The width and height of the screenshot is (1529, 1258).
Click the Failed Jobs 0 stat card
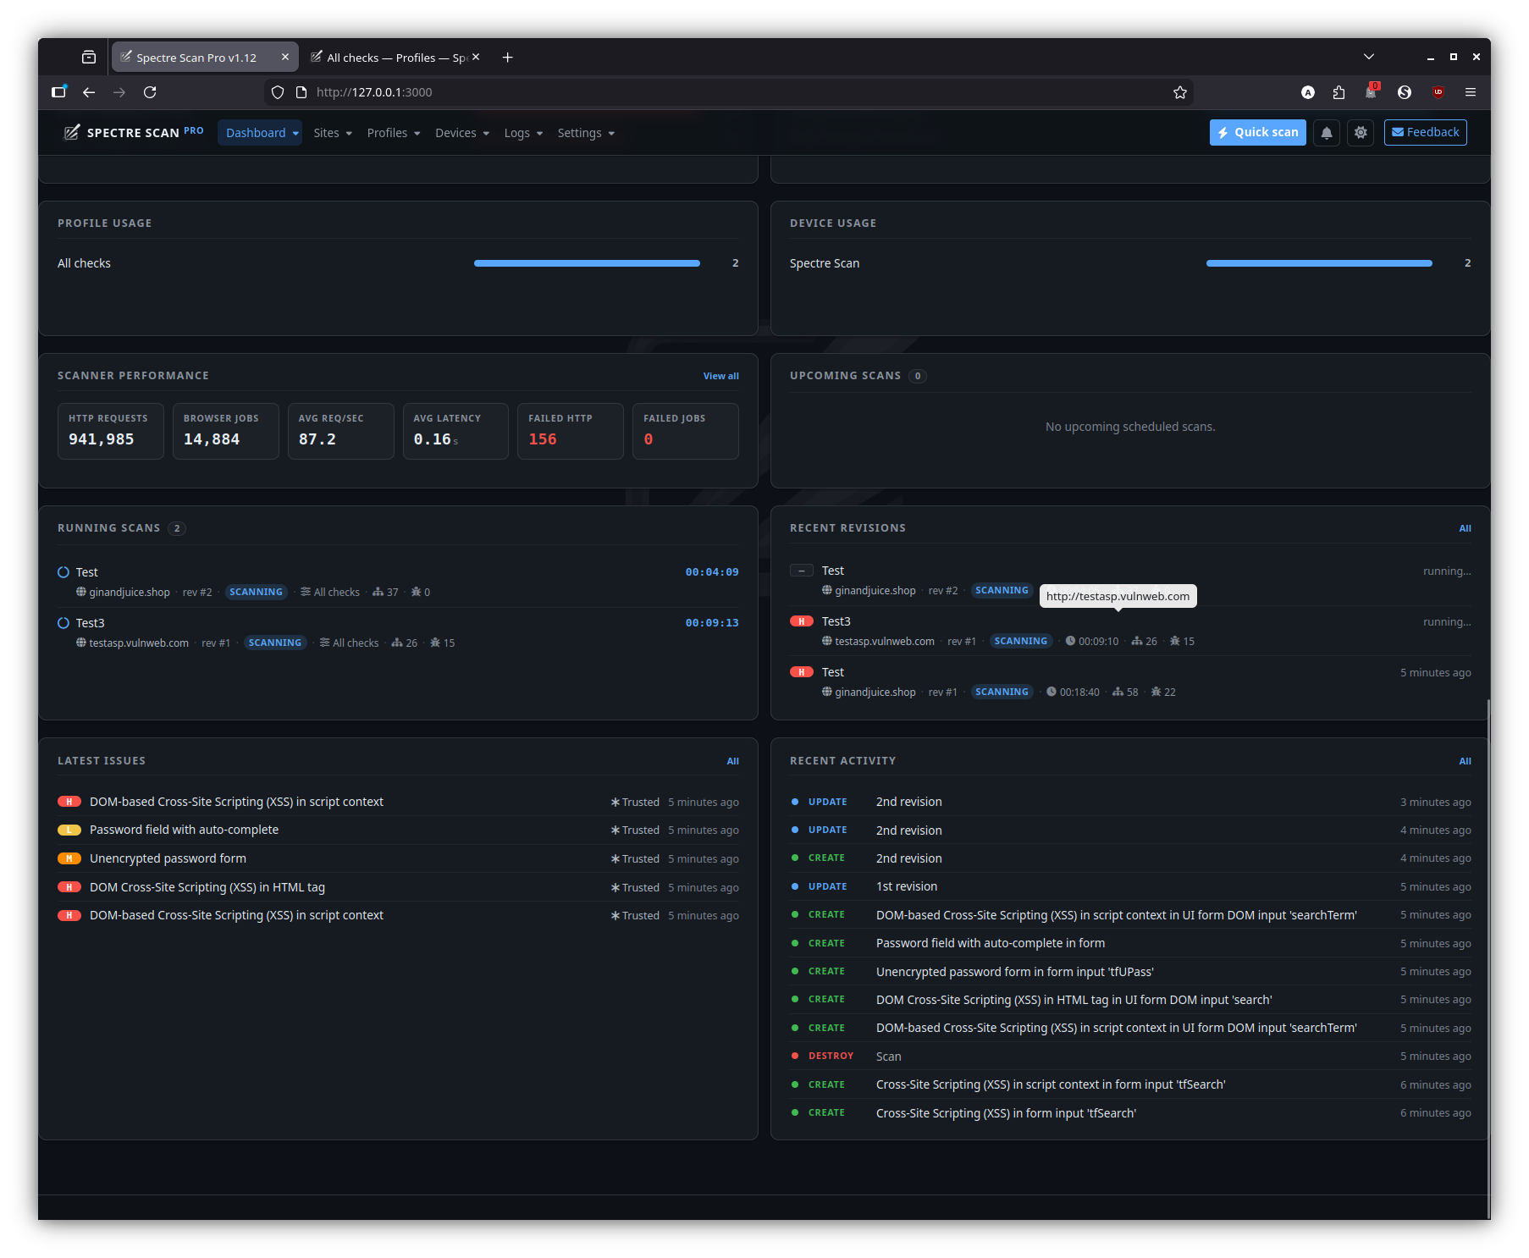[686, 431]
